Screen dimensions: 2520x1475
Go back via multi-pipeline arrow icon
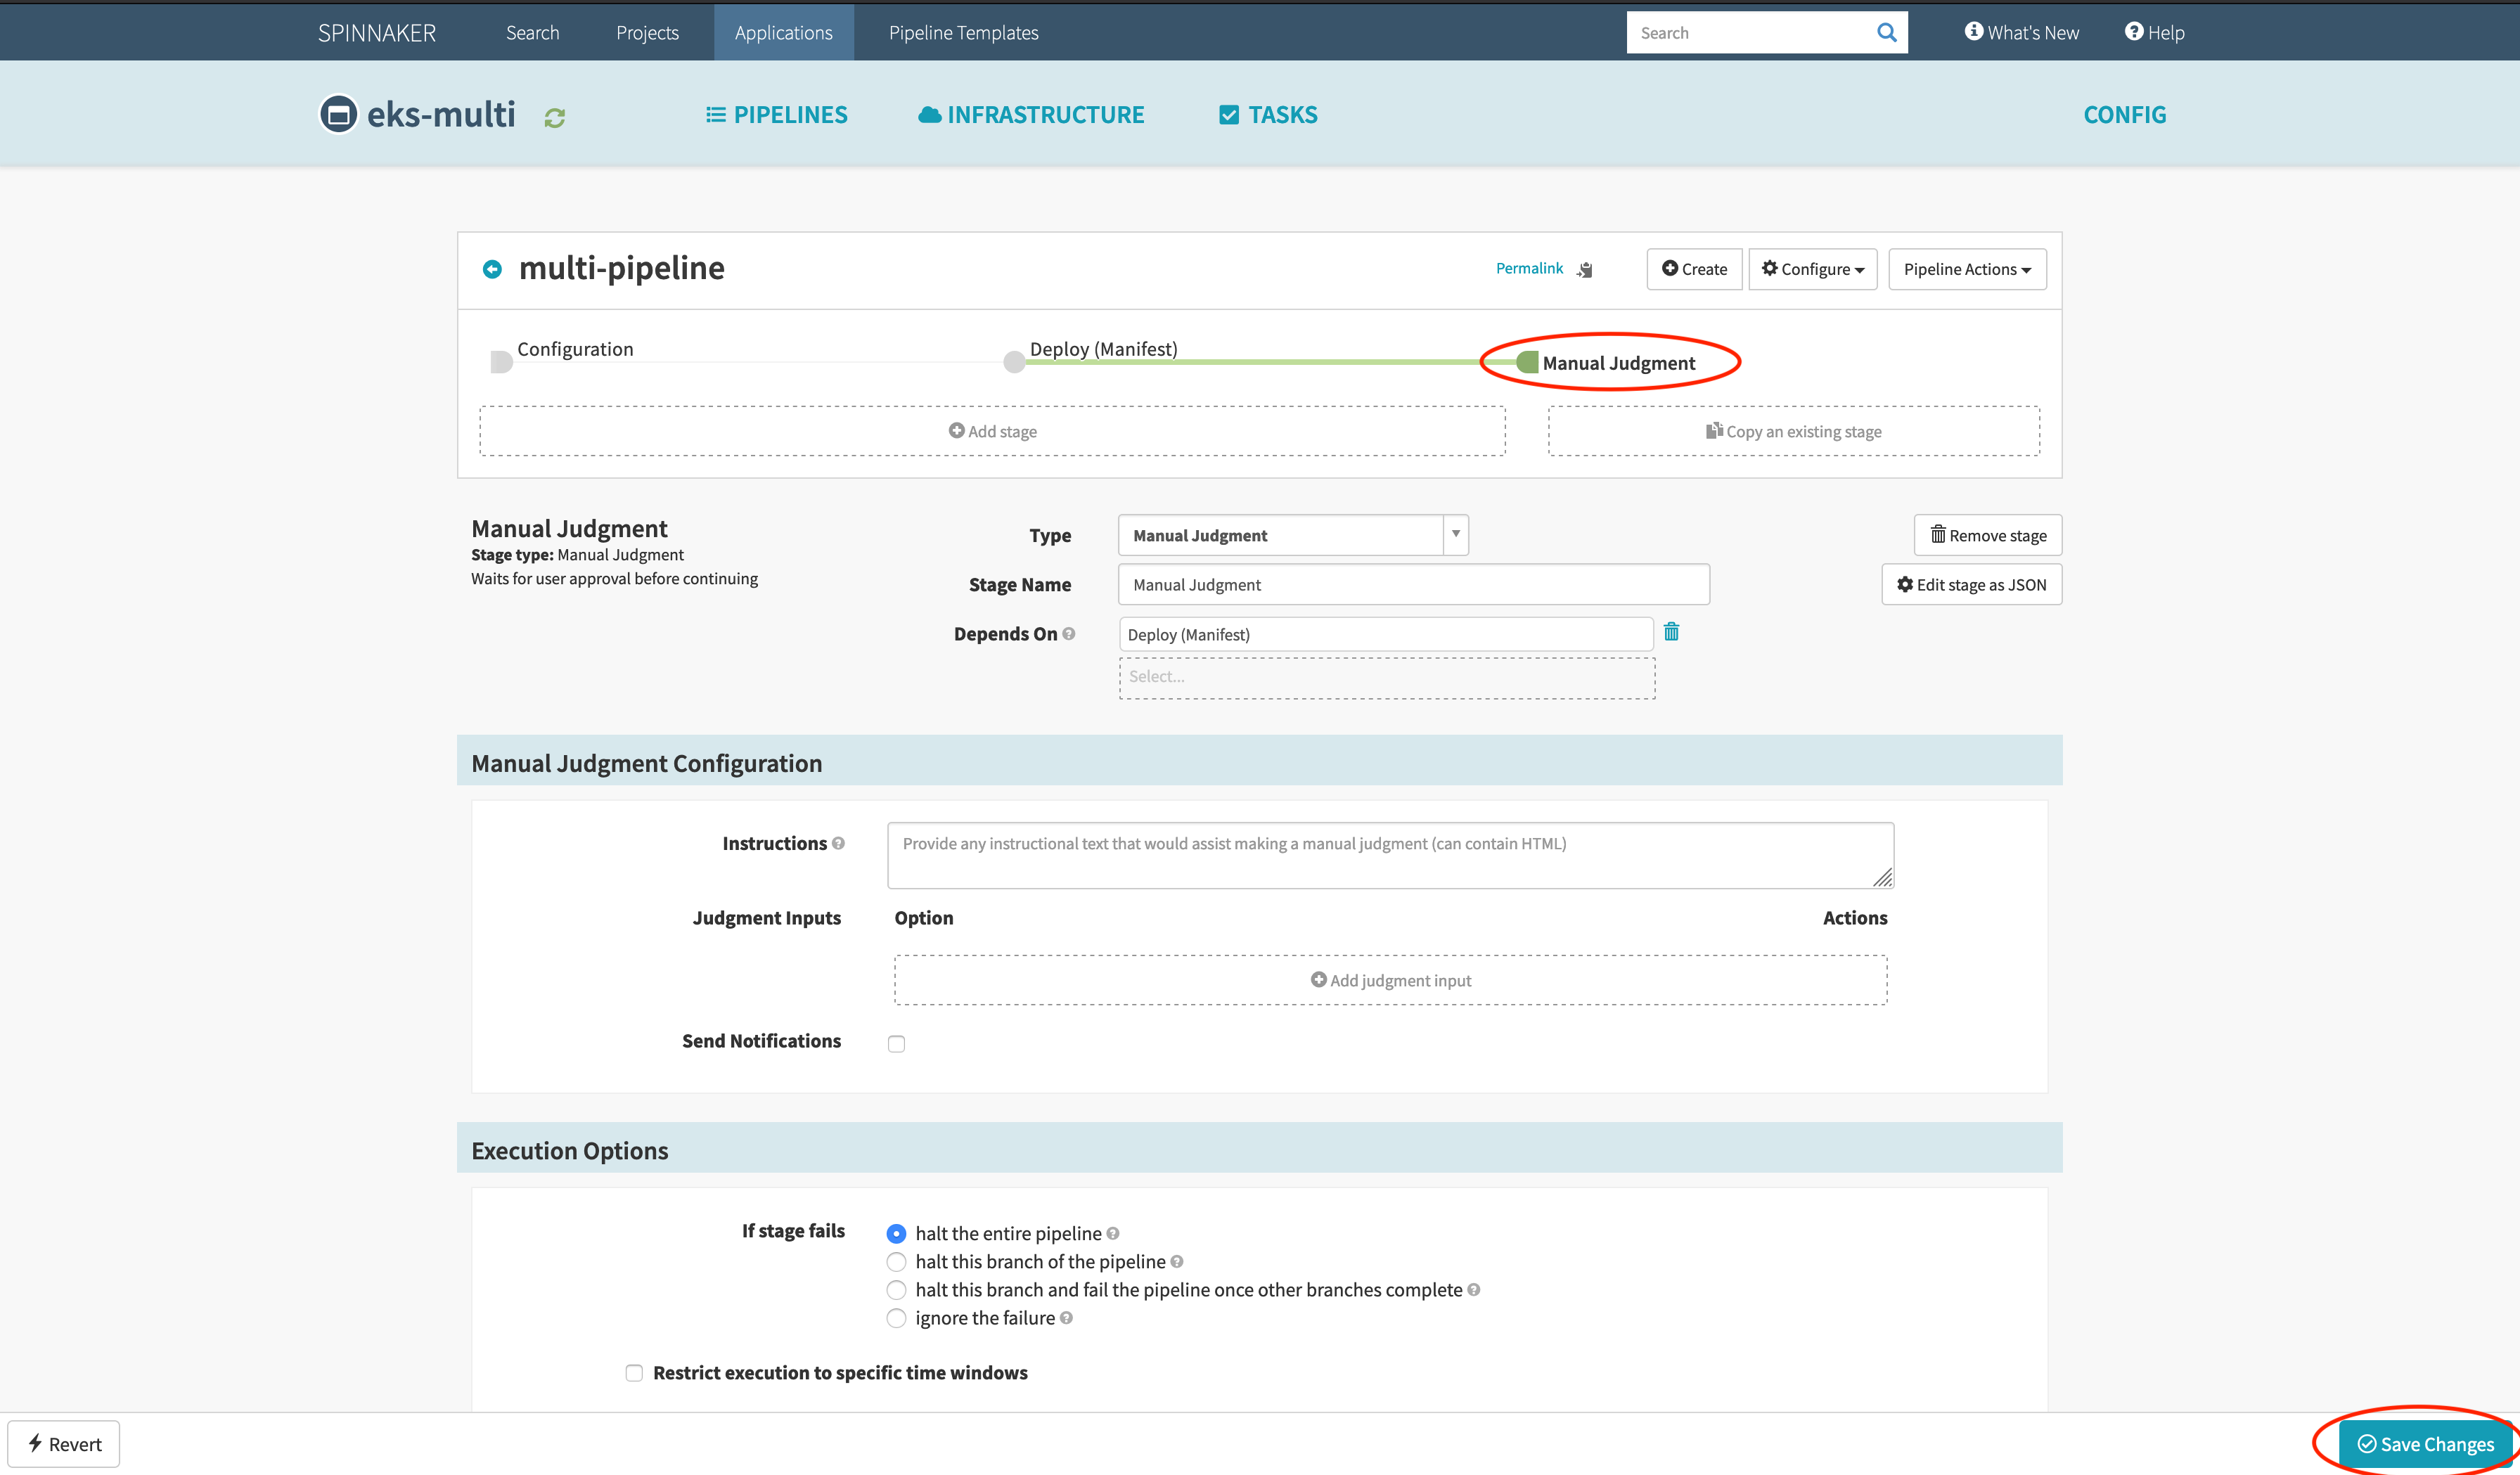(x=492, y=269)
